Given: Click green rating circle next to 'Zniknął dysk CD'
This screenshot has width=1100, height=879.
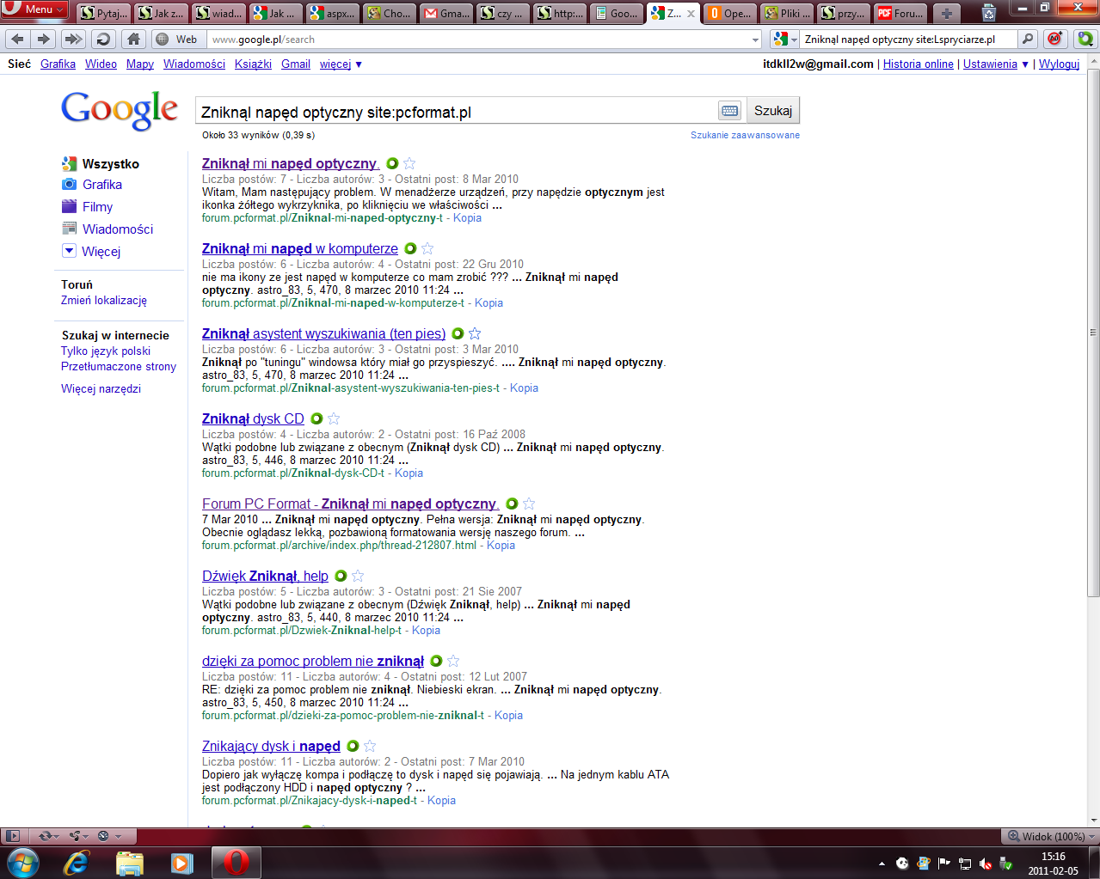Looking at the screenshot, I should 316,418.
